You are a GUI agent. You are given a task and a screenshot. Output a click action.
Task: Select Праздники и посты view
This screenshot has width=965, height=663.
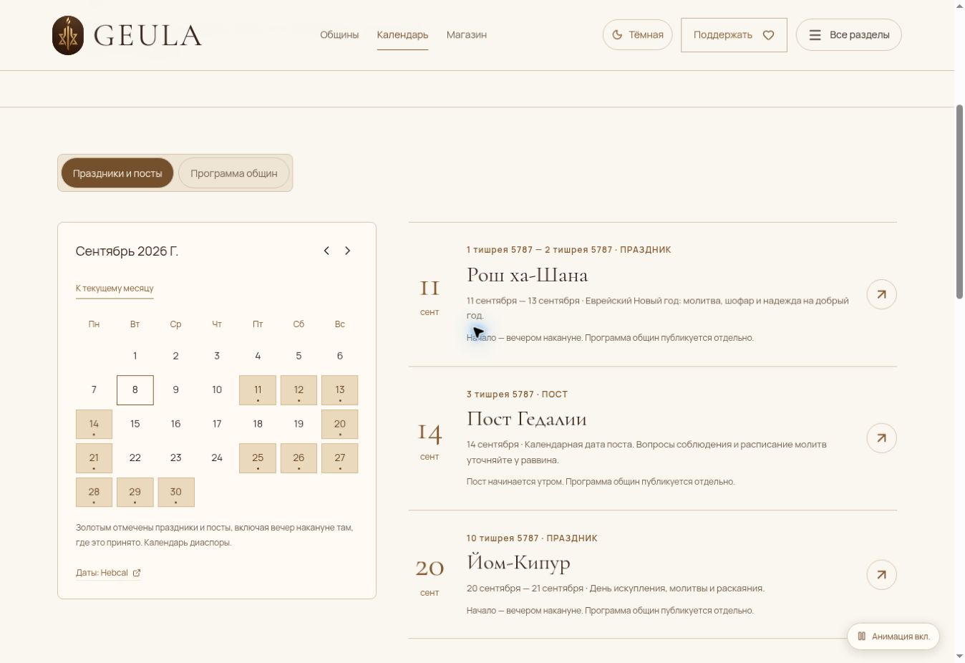[x=117, y=173]
